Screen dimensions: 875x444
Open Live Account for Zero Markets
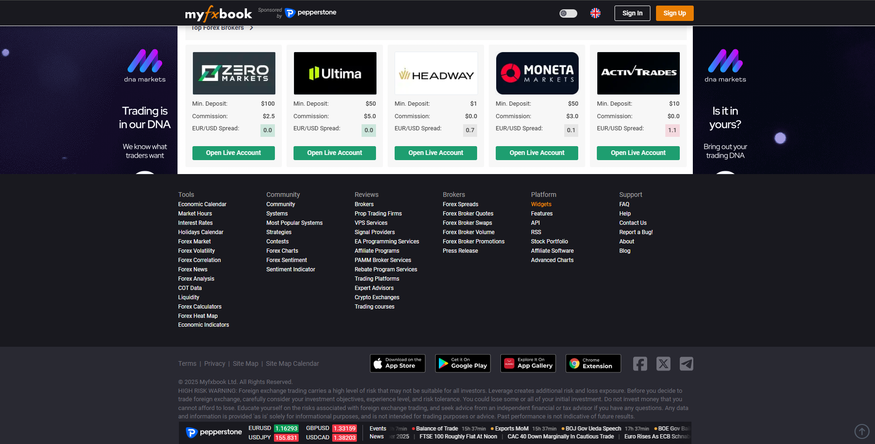tap(233, 153)
